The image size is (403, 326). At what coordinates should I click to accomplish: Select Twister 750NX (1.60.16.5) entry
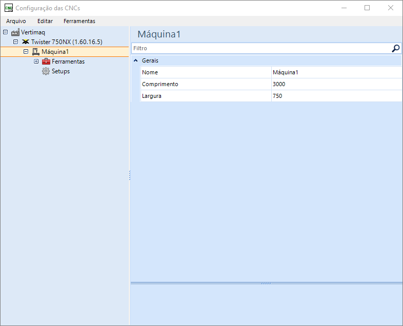pos(67,42)
